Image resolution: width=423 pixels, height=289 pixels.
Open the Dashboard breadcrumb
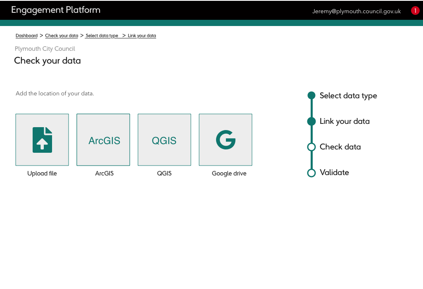click(x=26, y=36)
